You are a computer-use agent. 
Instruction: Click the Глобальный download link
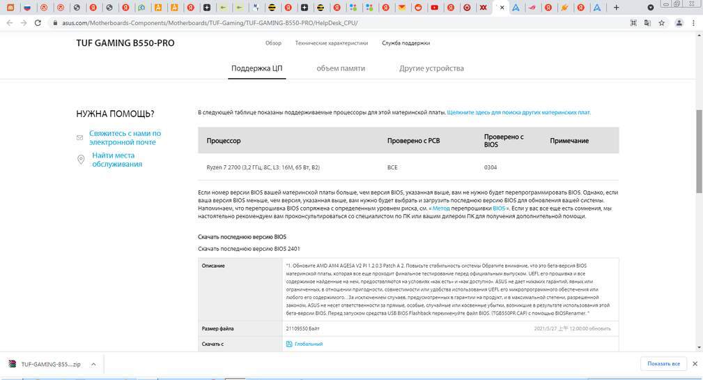(309, 344)
